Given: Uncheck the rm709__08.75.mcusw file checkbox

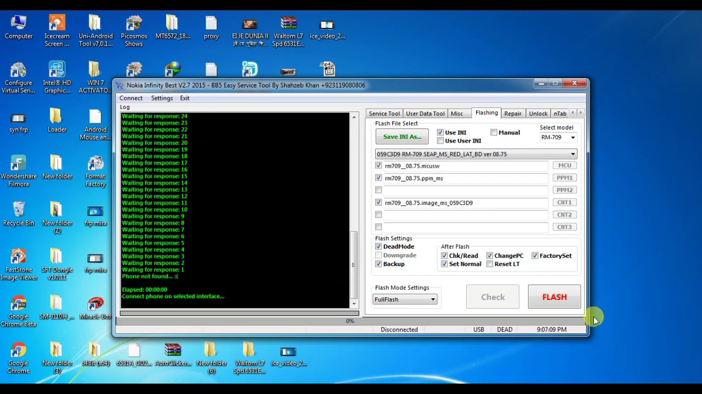Looking at the screenshot, I should click(378, 165).
